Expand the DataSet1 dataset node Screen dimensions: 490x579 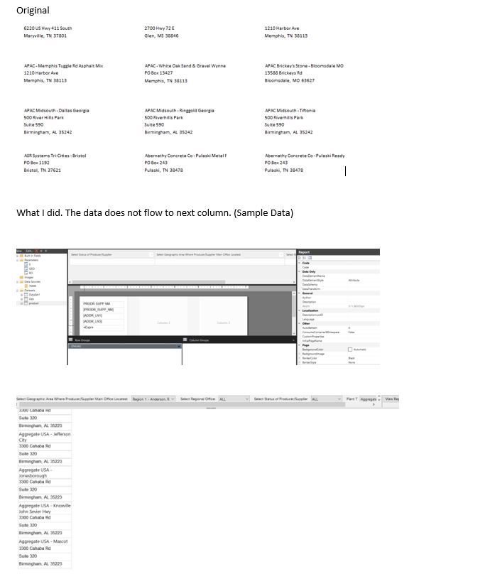[x=21, y=295]
